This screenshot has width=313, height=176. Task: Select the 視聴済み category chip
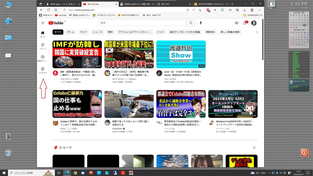(x=210, y=32)
